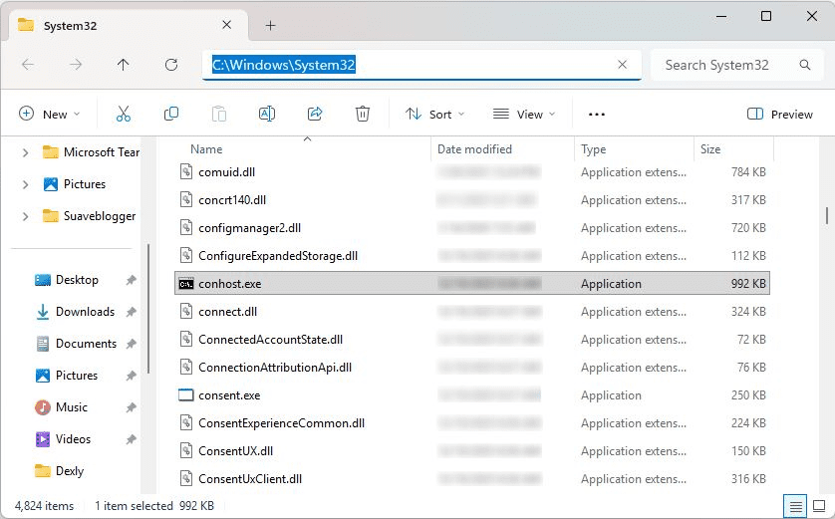Toggle the Preview pane
This screenshot has height=519, width=835.
coord(779,114)
